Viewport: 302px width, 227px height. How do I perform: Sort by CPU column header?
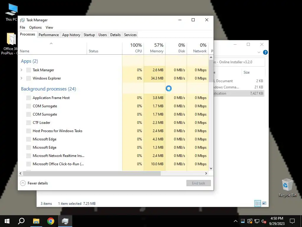click(133, 48)
